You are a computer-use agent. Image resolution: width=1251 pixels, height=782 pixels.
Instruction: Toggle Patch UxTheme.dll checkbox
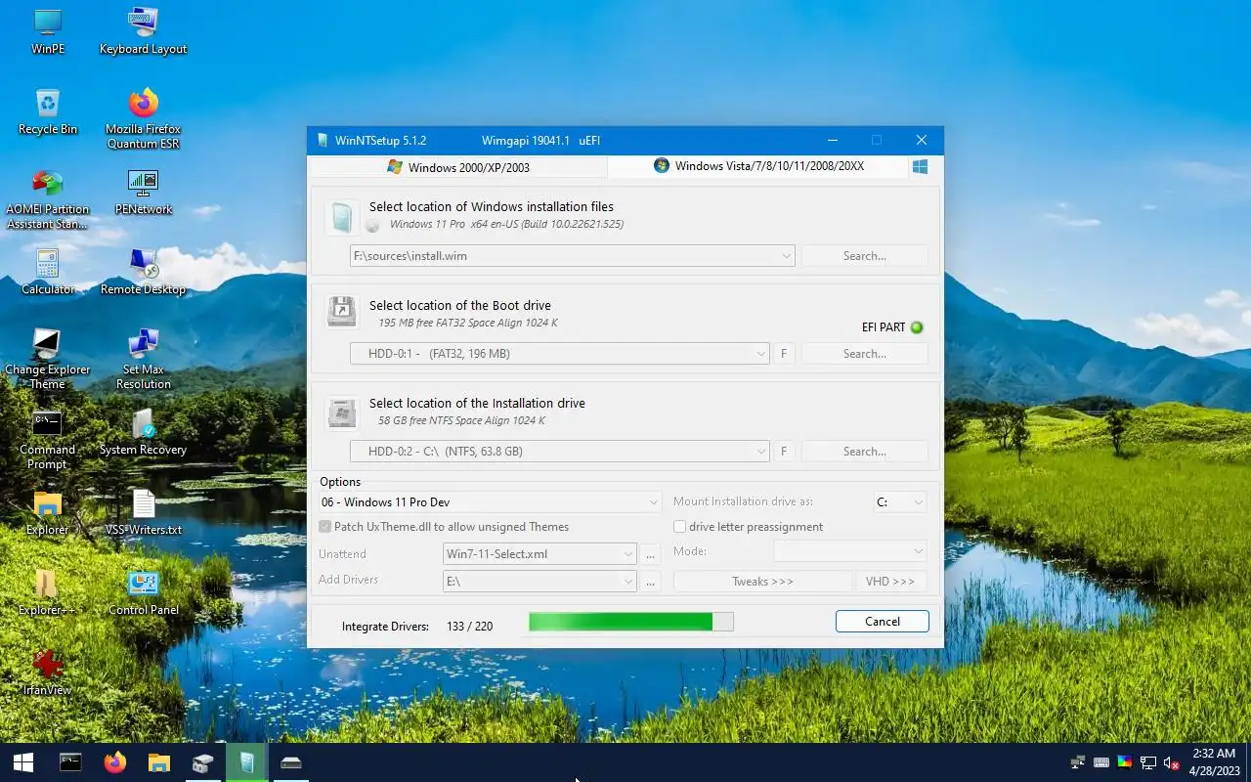point(325,527)
